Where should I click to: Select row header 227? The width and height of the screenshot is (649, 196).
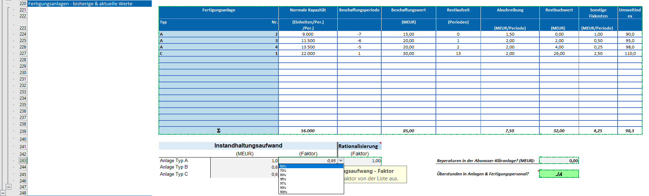click(x=23, y=53)
